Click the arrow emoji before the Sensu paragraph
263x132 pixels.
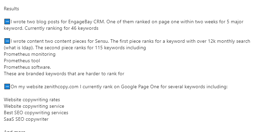click(7, 41)
